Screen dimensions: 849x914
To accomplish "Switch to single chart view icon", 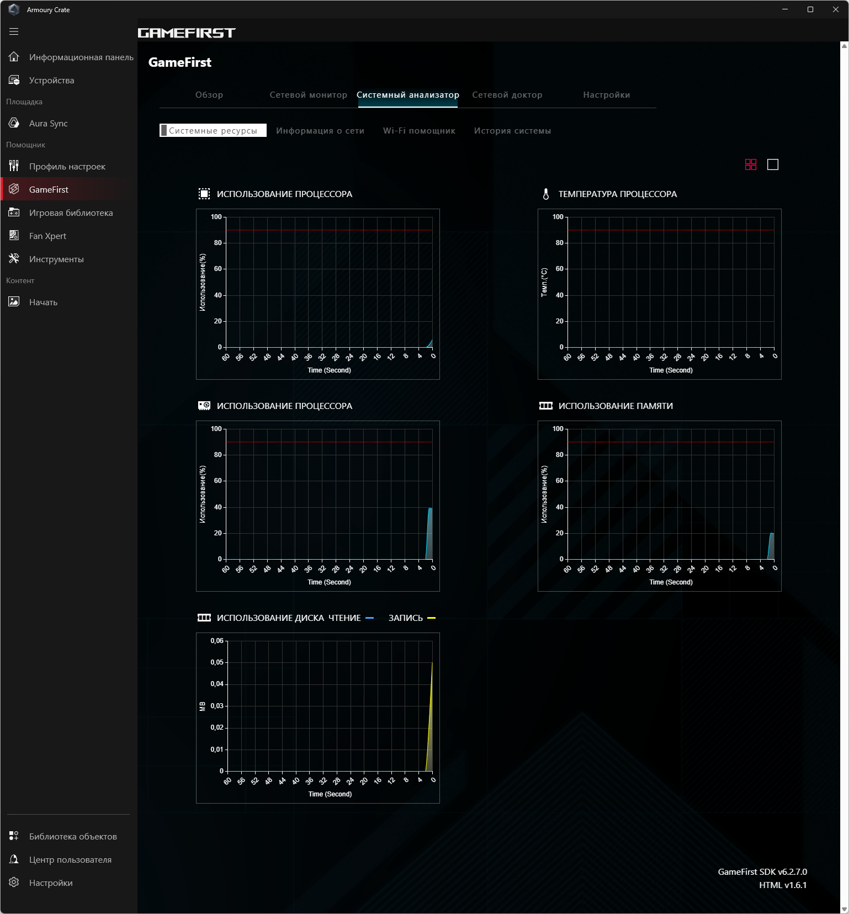I will pyautogui.click(x=773, y=164).
